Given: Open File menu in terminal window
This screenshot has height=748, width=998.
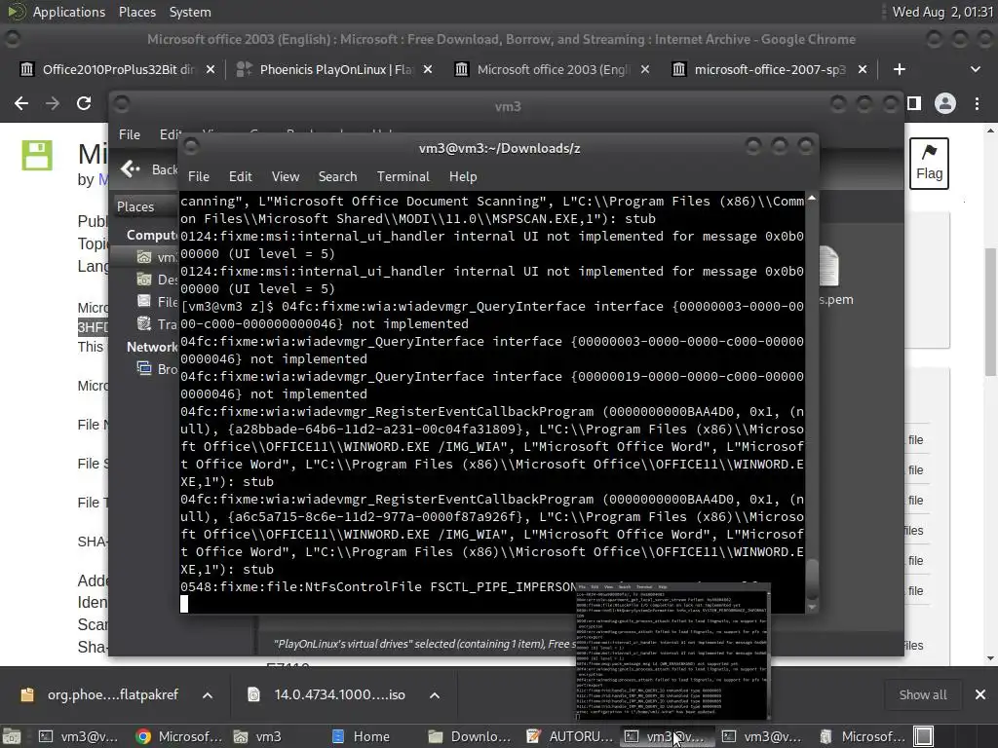Looking at the screenshot, I should pyautogui.click(x=199, y=177).
